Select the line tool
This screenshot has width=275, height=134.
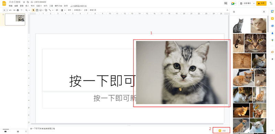pyautogui.click(x=50, y=10)
